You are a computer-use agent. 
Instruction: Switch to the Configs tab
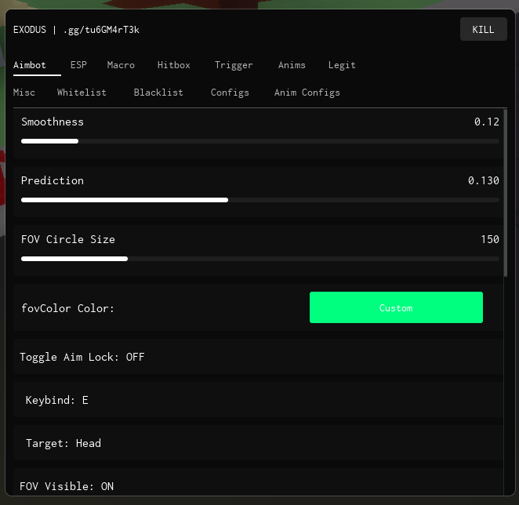coord(230,93)
